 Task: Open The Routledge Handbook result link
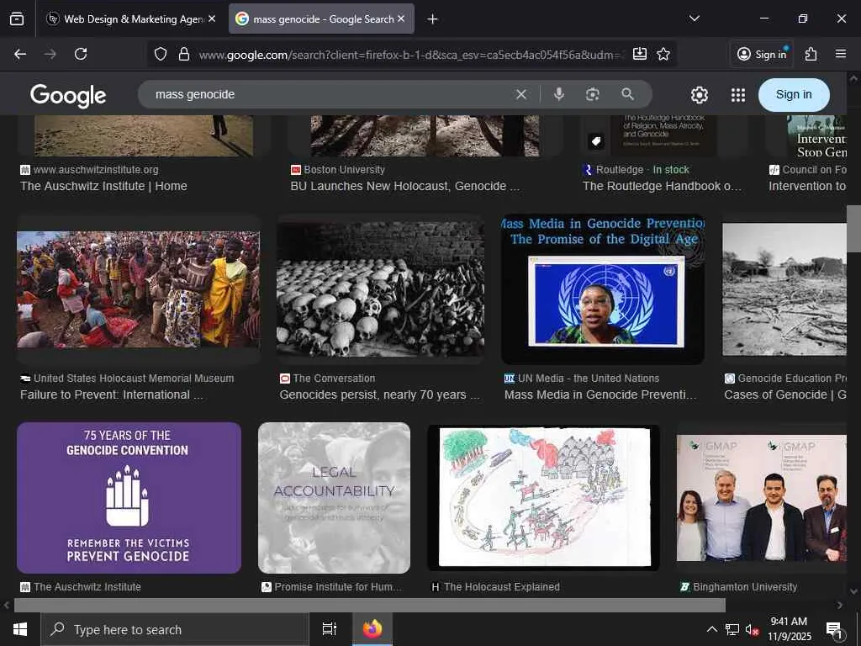click(x=662, y=186)
